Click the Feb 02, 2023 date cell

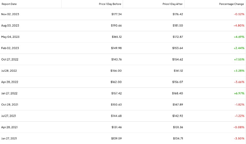(x=10, y=48)
